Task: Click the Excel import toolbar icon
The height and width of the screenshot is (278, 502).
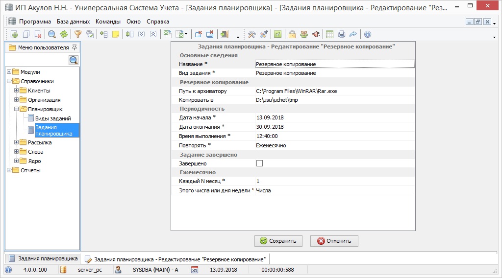Action: pyautogui.click(x=168, y=34)
